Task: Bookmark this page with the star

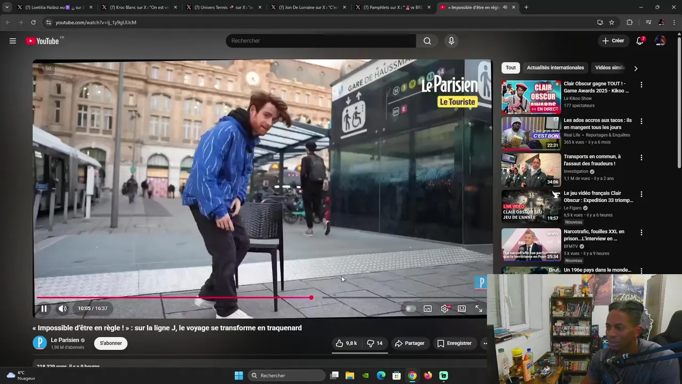Action: [612, 22]
